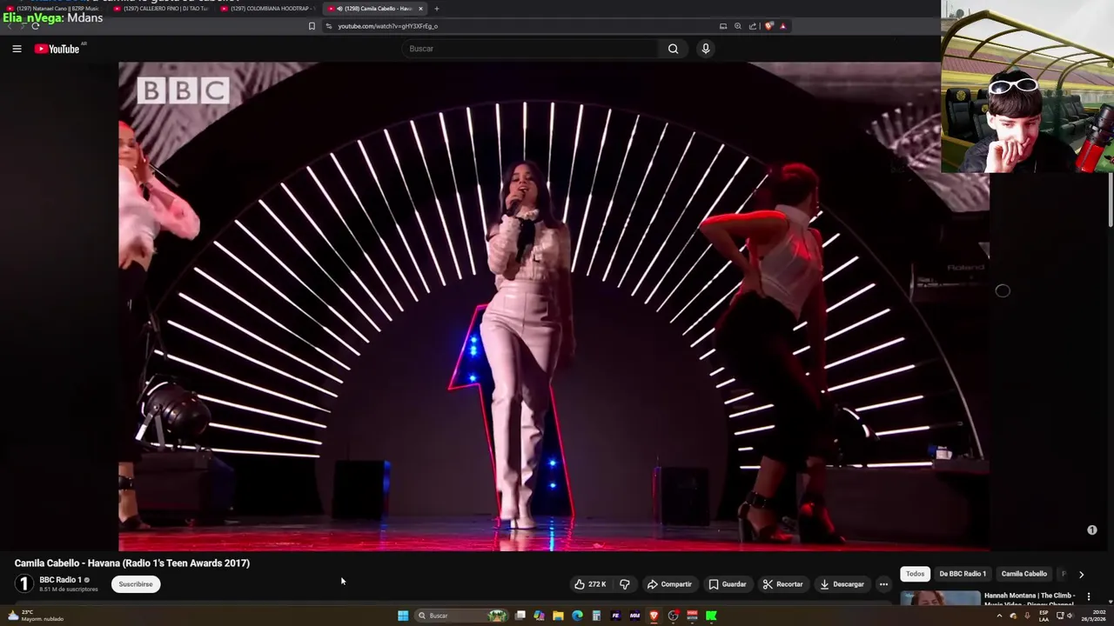
Task: Open the Calculator taskbar icon
Action: (x=596, y=616)
